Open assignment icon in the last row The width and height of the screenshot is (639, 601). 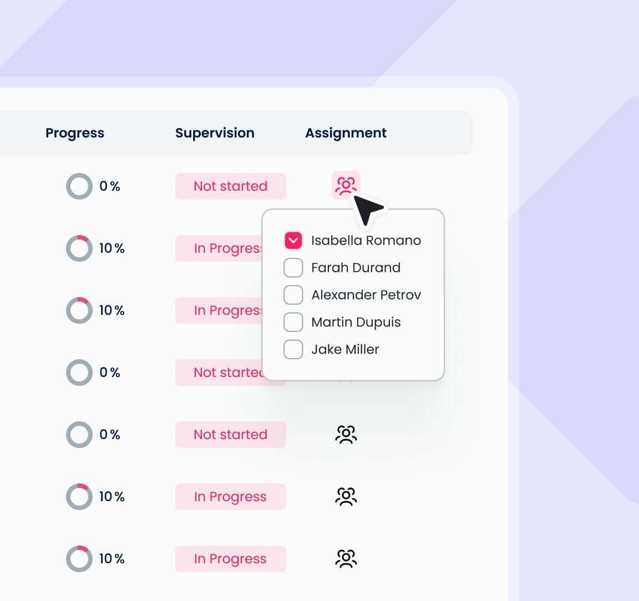coord(346,558)
